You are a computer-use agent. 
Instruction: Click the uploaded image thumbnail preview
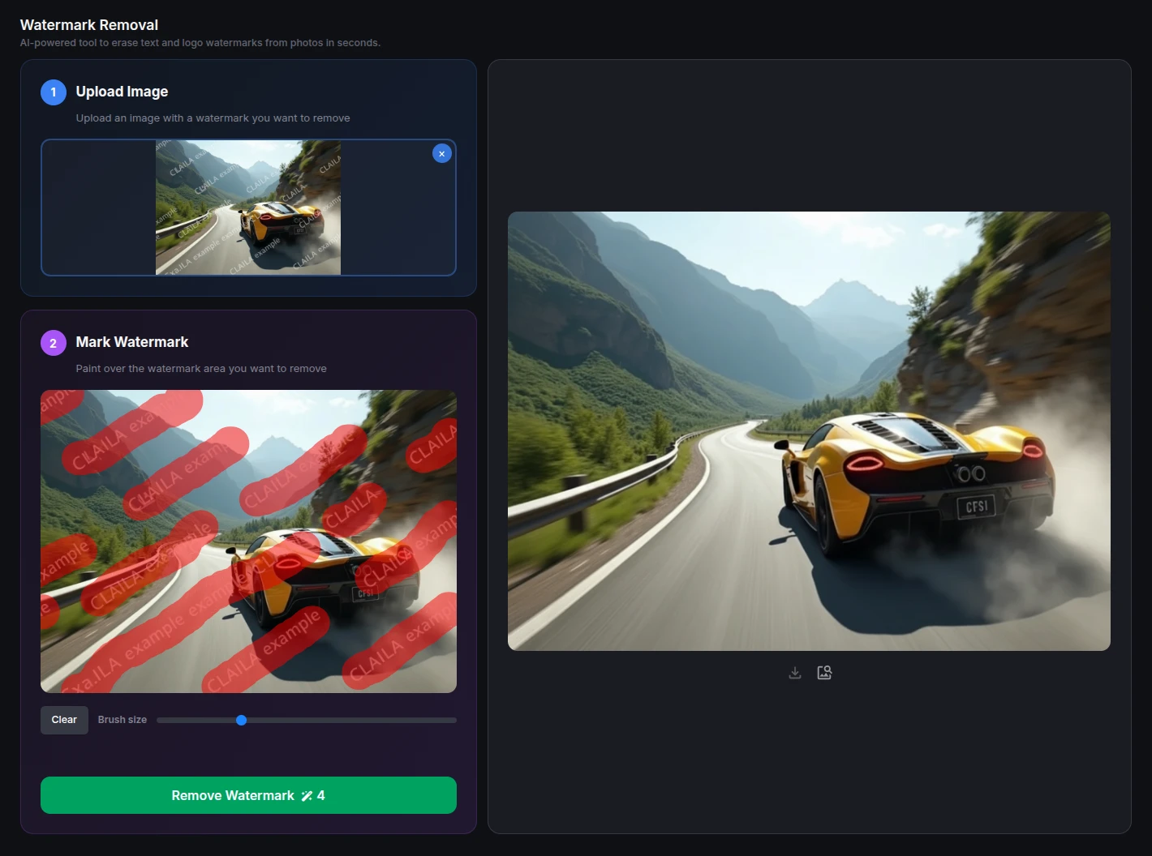pyautogui.click(x=248, y=208)
